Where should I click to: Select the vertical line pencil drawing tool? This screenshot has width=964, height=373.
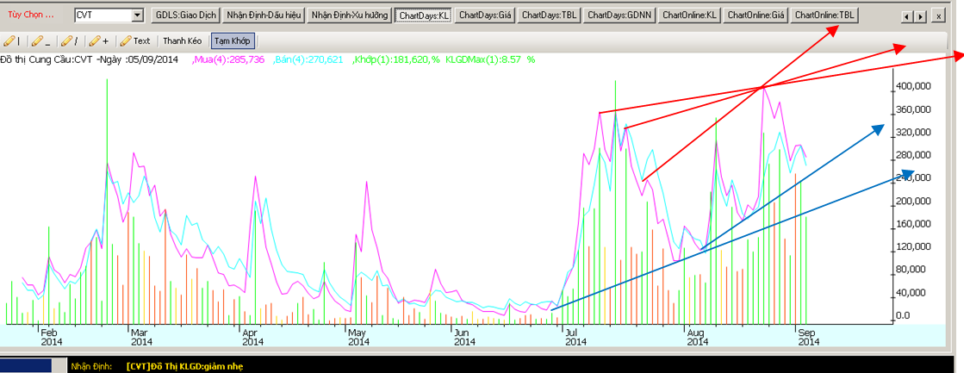pos(12,41)
